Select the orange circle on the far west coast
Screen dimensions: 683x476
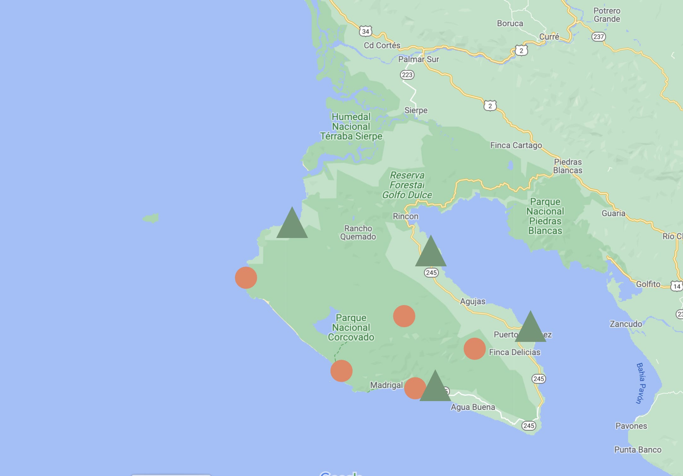246,278
